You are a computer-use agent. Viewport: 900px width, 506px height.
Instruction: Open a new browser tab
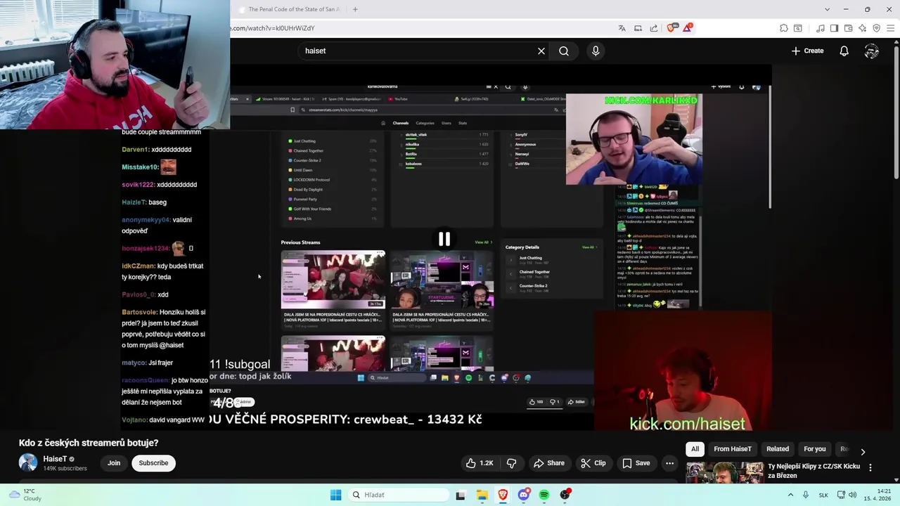point(355,9)
